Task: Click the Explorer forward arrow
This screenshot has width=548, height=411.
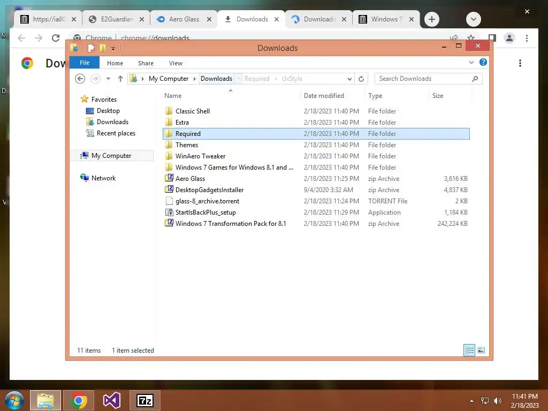Action: pos(95,79)
